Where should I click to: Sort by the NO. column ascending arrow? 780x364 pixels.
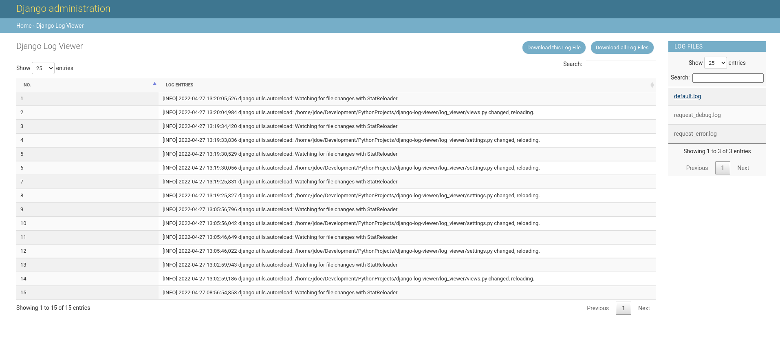154,84
